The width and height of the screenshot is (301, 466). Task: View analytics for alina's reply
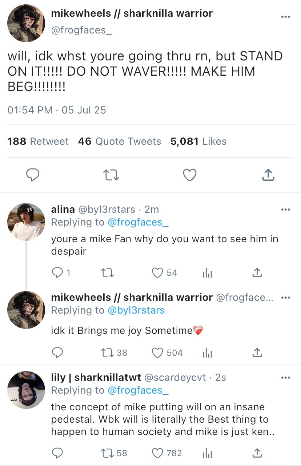tap(207, 273)
